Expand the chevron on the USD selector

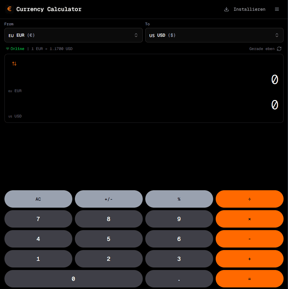tap(277, 35)
